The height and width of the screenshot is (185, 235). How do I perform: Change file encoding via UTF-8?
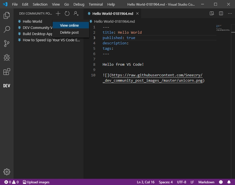click(182, 182)
